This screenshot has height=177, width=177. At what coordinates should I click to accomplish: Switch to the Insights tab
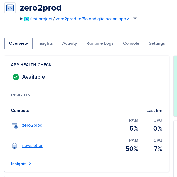[x=45, y=43]
